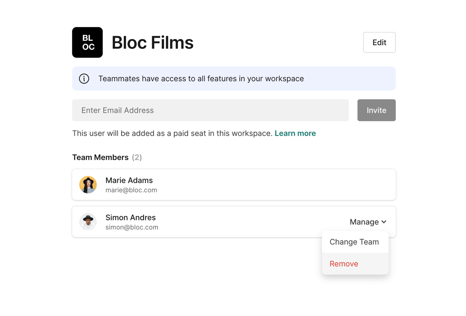
Task: Click the chevron arrow beside Manage
Action: pyautogui.click(x=384, y=222)
